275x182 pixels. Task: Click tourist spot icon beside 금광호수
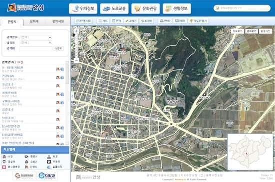pyautogui.click(x=58, y=111)
